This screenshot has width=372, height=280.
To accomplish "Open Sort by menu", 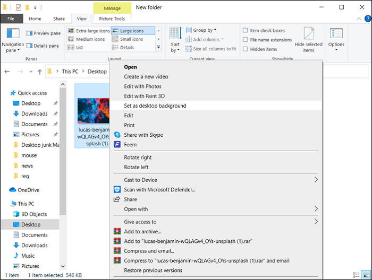I will click(175, 40).
